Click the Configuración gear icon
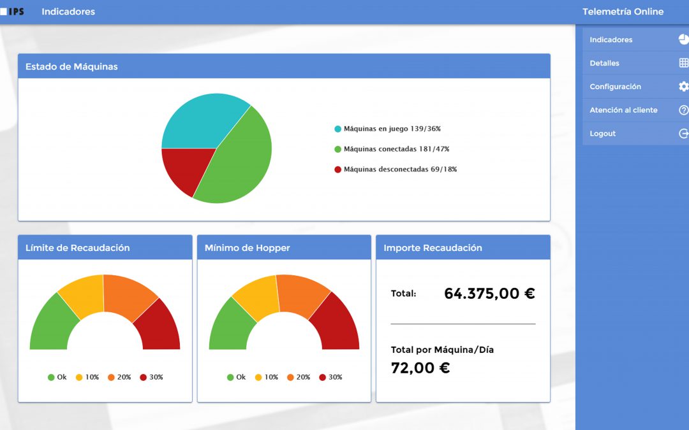The height and width of the screenshot is (430, 689). click(x=684, y=87)
